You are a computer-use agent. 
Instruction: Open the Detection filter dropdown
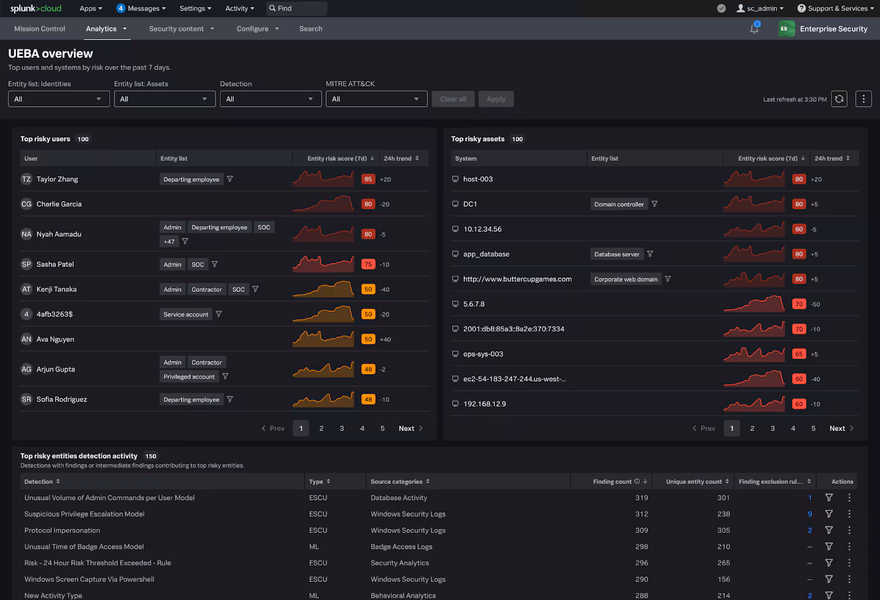[270, 99]
